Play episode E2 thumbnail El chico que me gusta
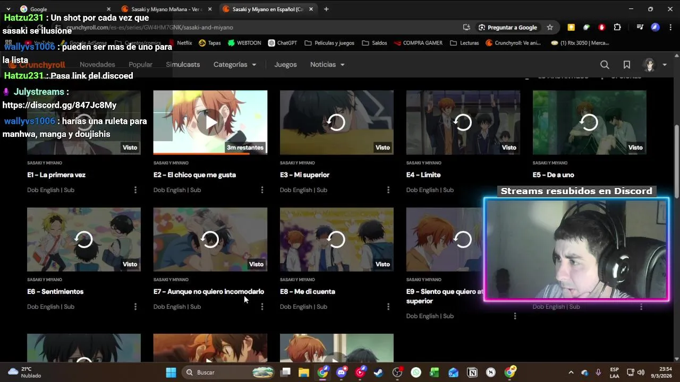This screenshot has height=382, width=680. pos(210,123)
